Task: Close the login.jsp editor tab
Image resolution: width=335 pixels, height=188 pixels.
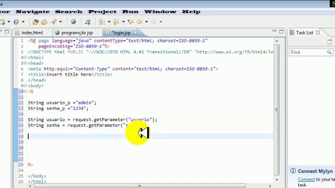Action: (136, 32)
